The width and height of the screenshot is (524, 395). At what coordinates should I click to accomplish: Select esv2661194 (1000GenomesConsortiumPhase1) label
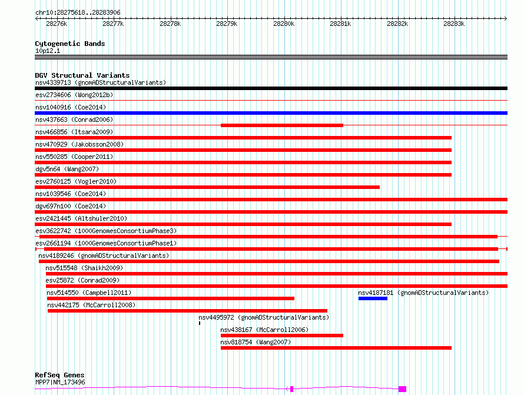106,243
